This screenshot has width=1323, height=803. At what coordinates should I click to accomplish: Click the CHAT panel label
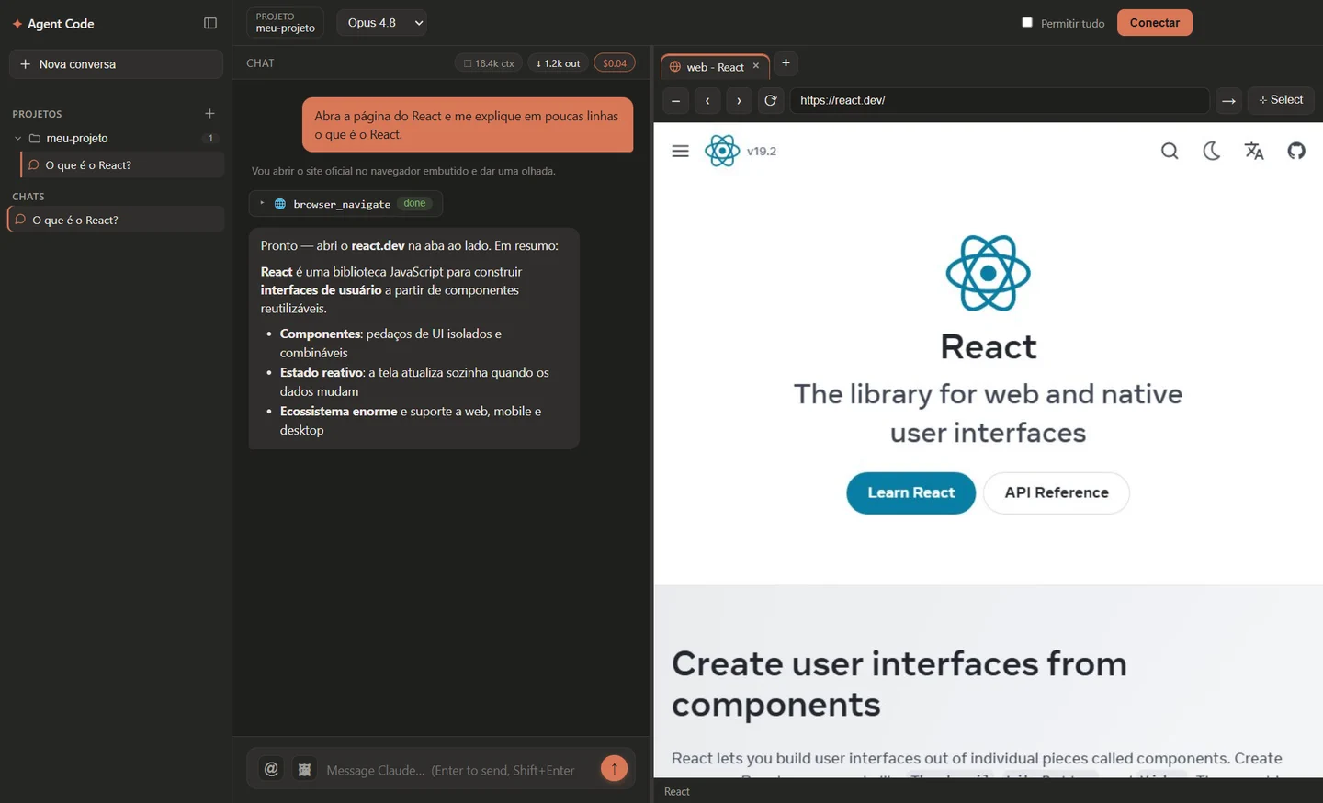[260, 63]
